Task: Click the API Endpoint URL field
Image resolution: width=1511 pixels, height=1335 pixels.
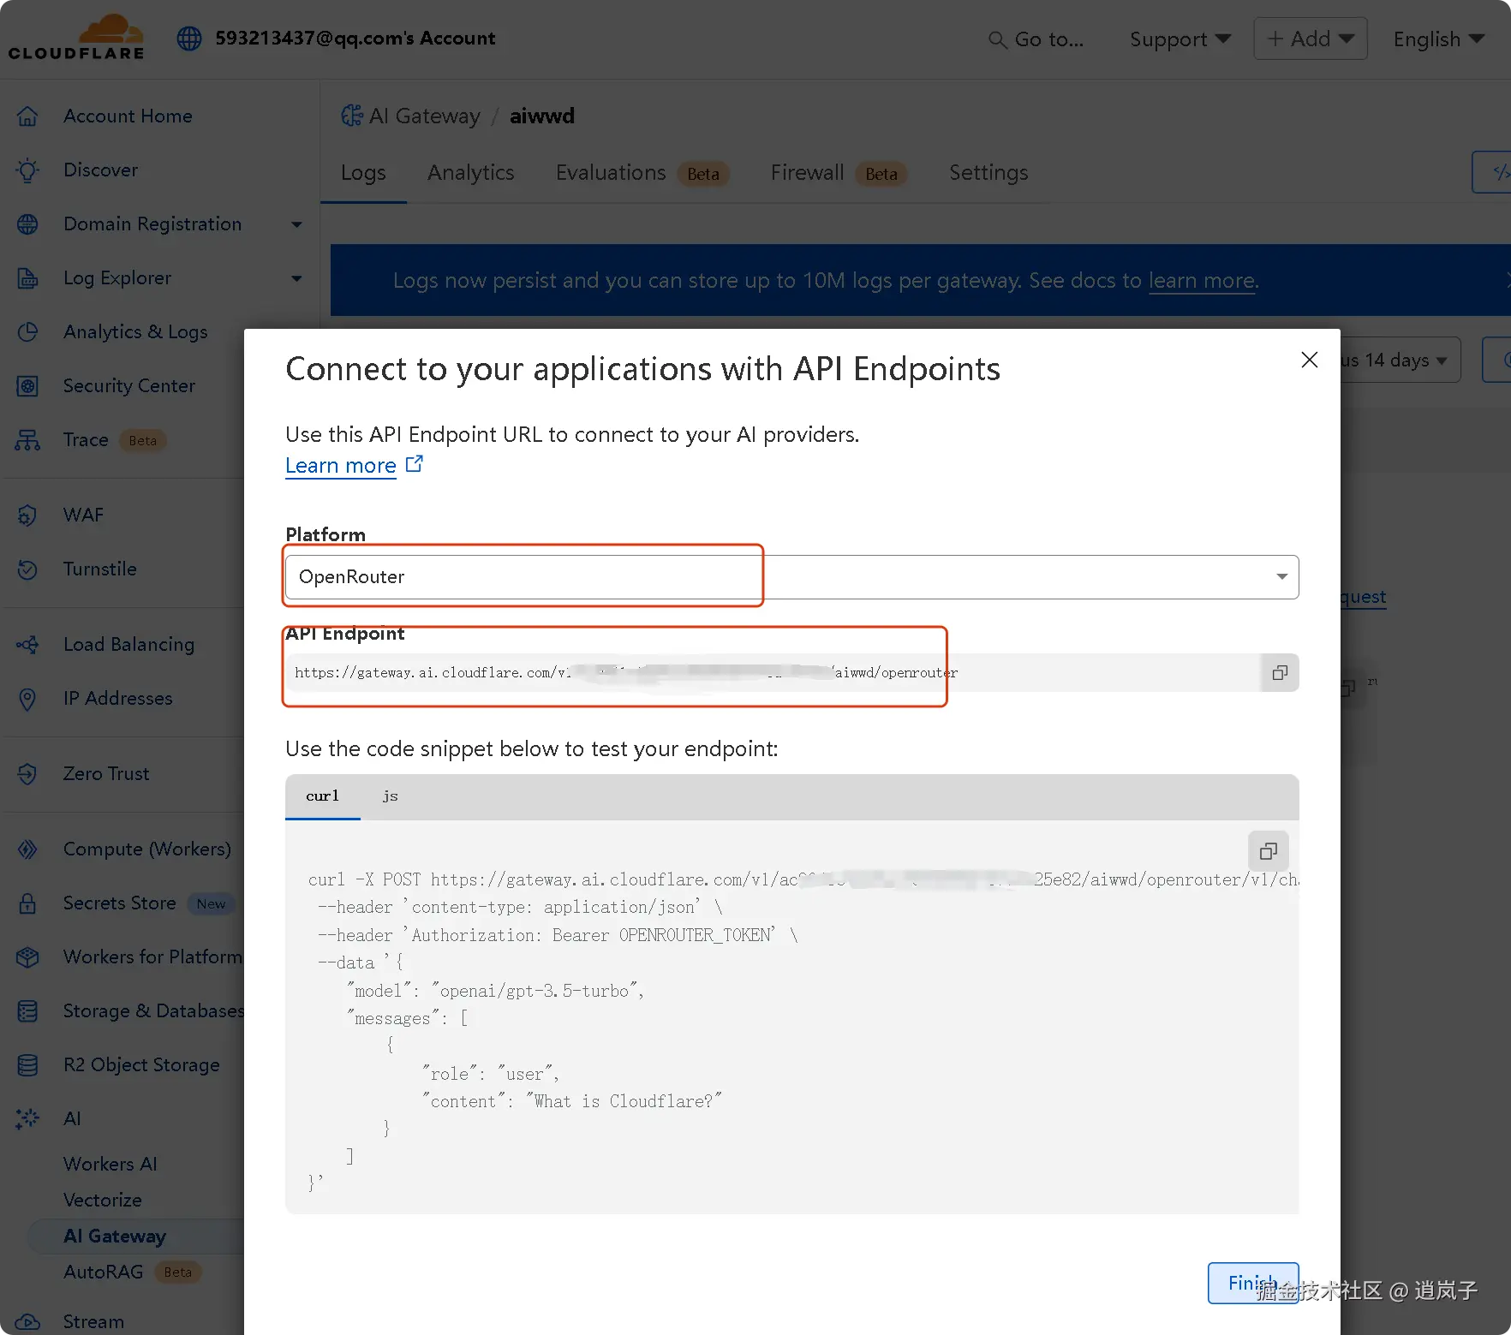Action: coord(771,673)
